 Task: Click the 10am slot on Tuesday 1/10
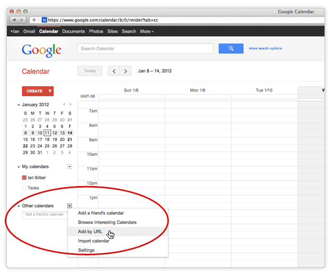click(264, 155)
